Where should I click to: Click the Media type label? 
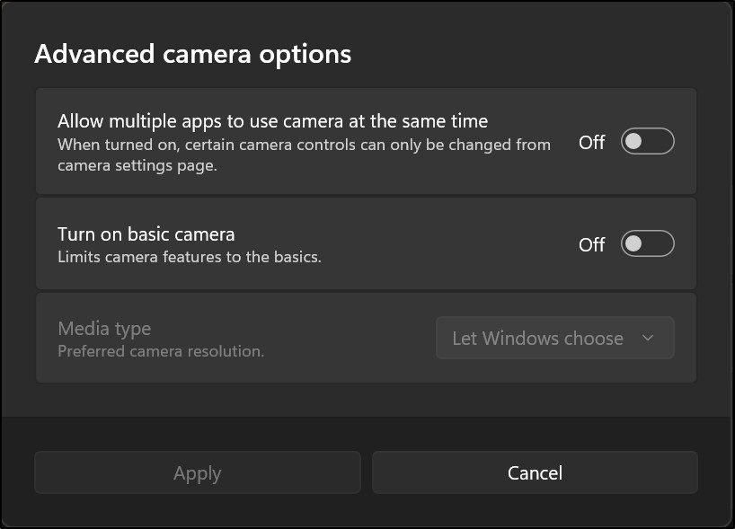(x=104, y=329)
